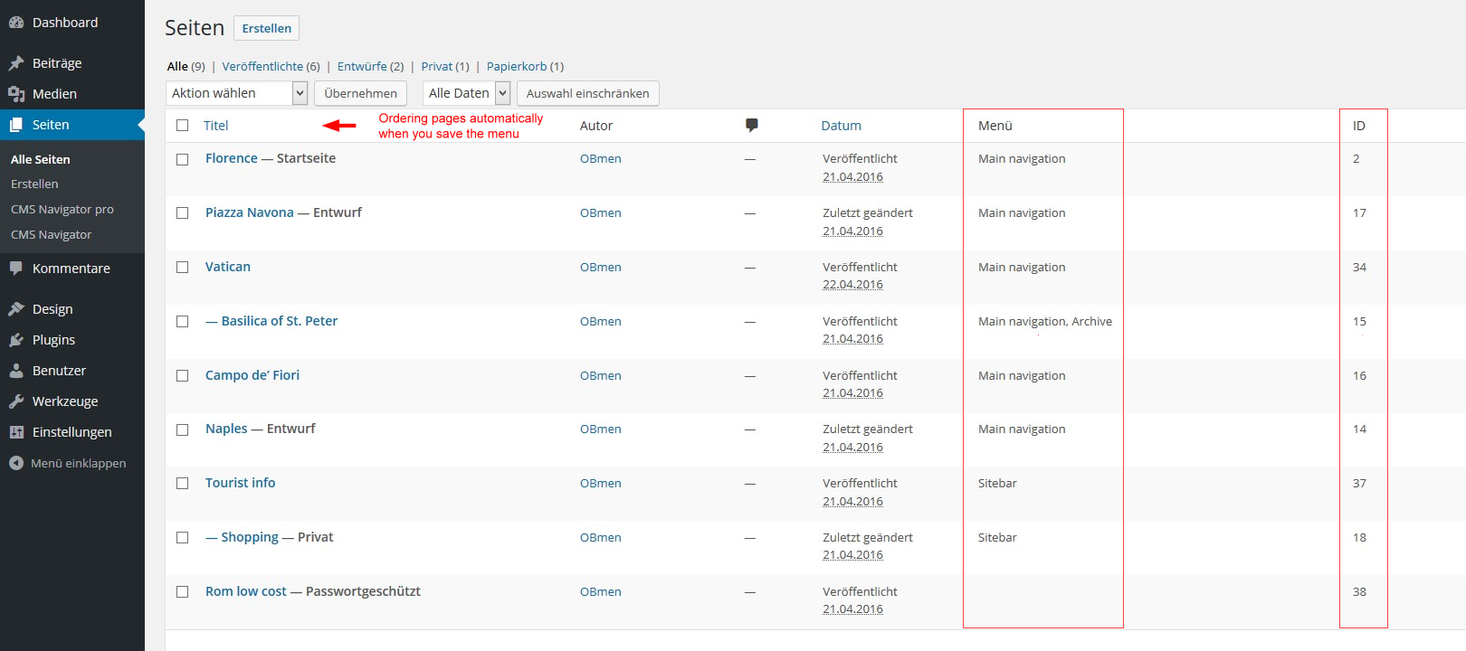
Task: Click 'Sitebar' cell in Tourist info row
Action: 997,484
